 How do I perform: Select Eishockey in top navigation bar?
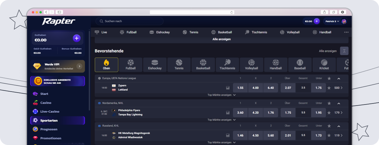point(159,32)
